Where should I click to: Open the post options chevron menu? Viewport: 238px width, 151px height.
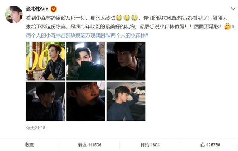233,9
